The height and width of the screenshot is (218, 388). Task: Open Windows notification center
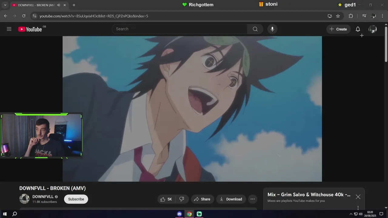[381, 214]
